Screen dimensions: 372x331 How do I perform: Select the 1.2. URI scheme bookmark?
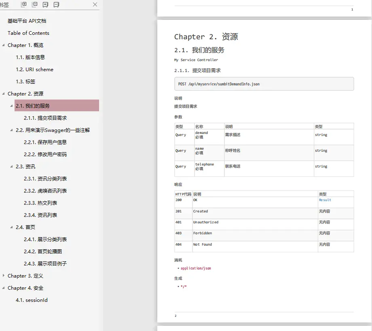click(x=35, y=69)
